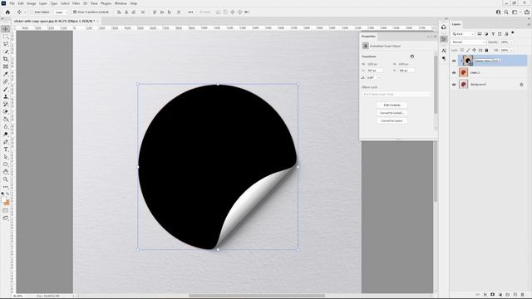
Task: Select the Rectangular Marquee tool
Action: point(6,37)
